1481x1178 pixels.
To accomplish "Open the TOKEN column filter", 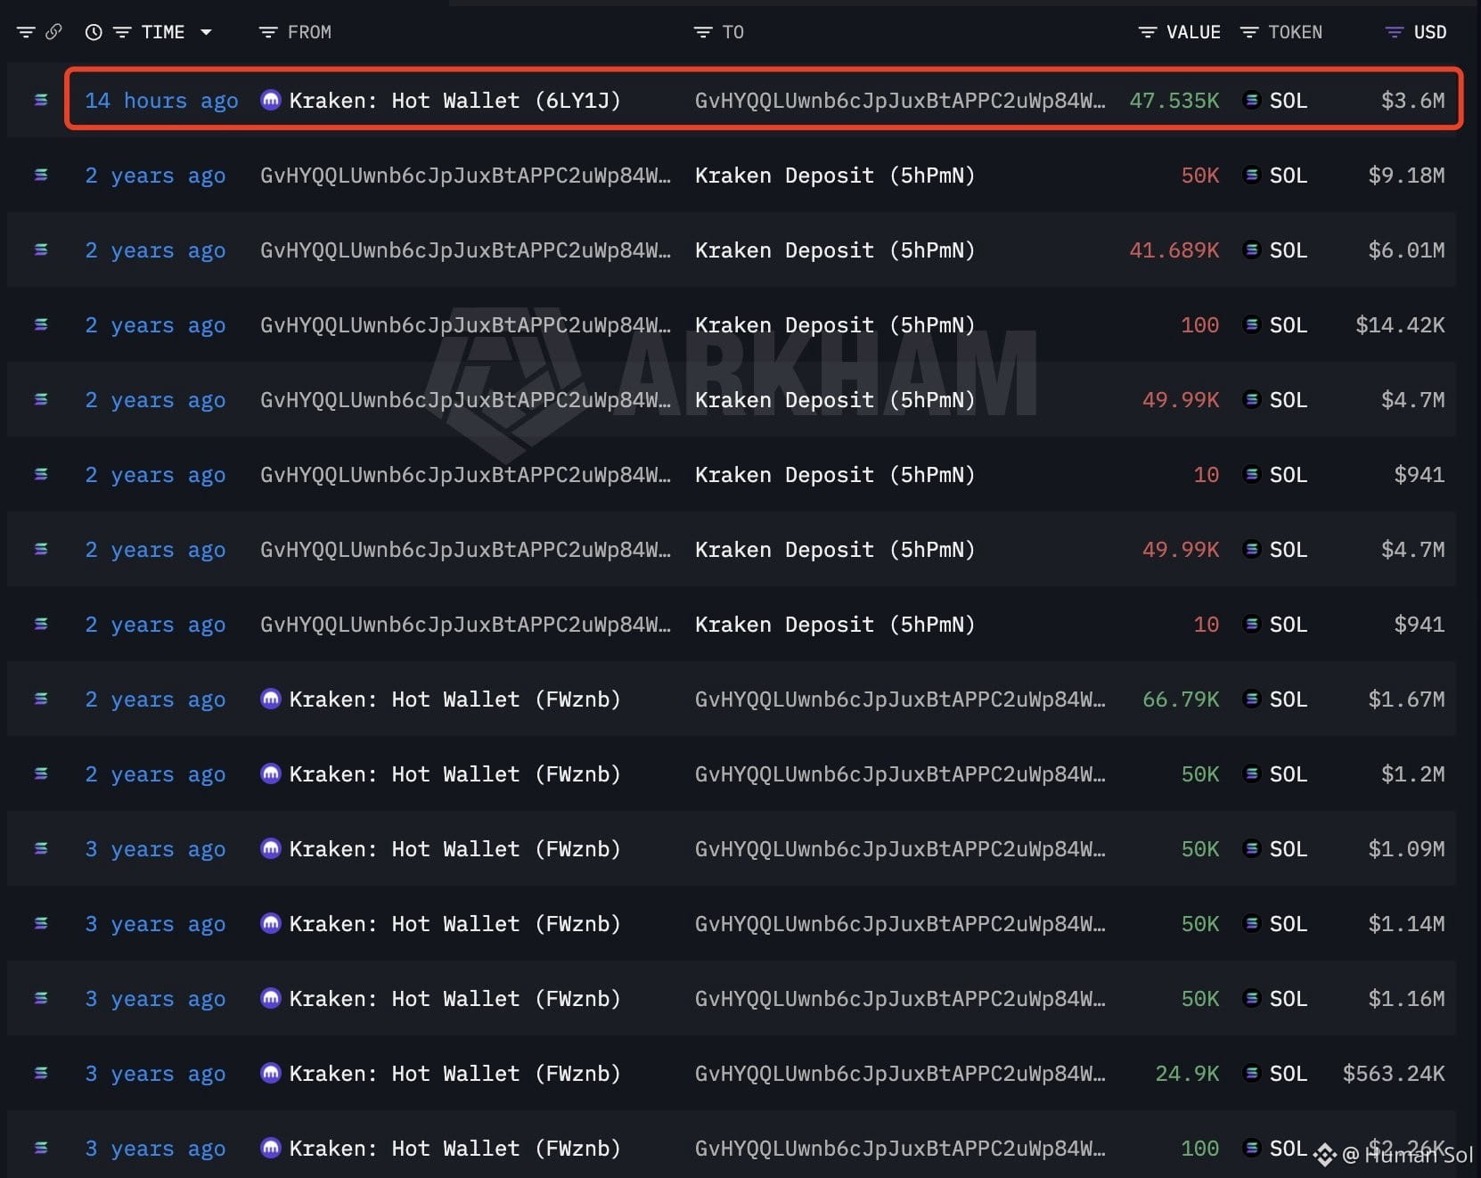I will click(1249, 32).
